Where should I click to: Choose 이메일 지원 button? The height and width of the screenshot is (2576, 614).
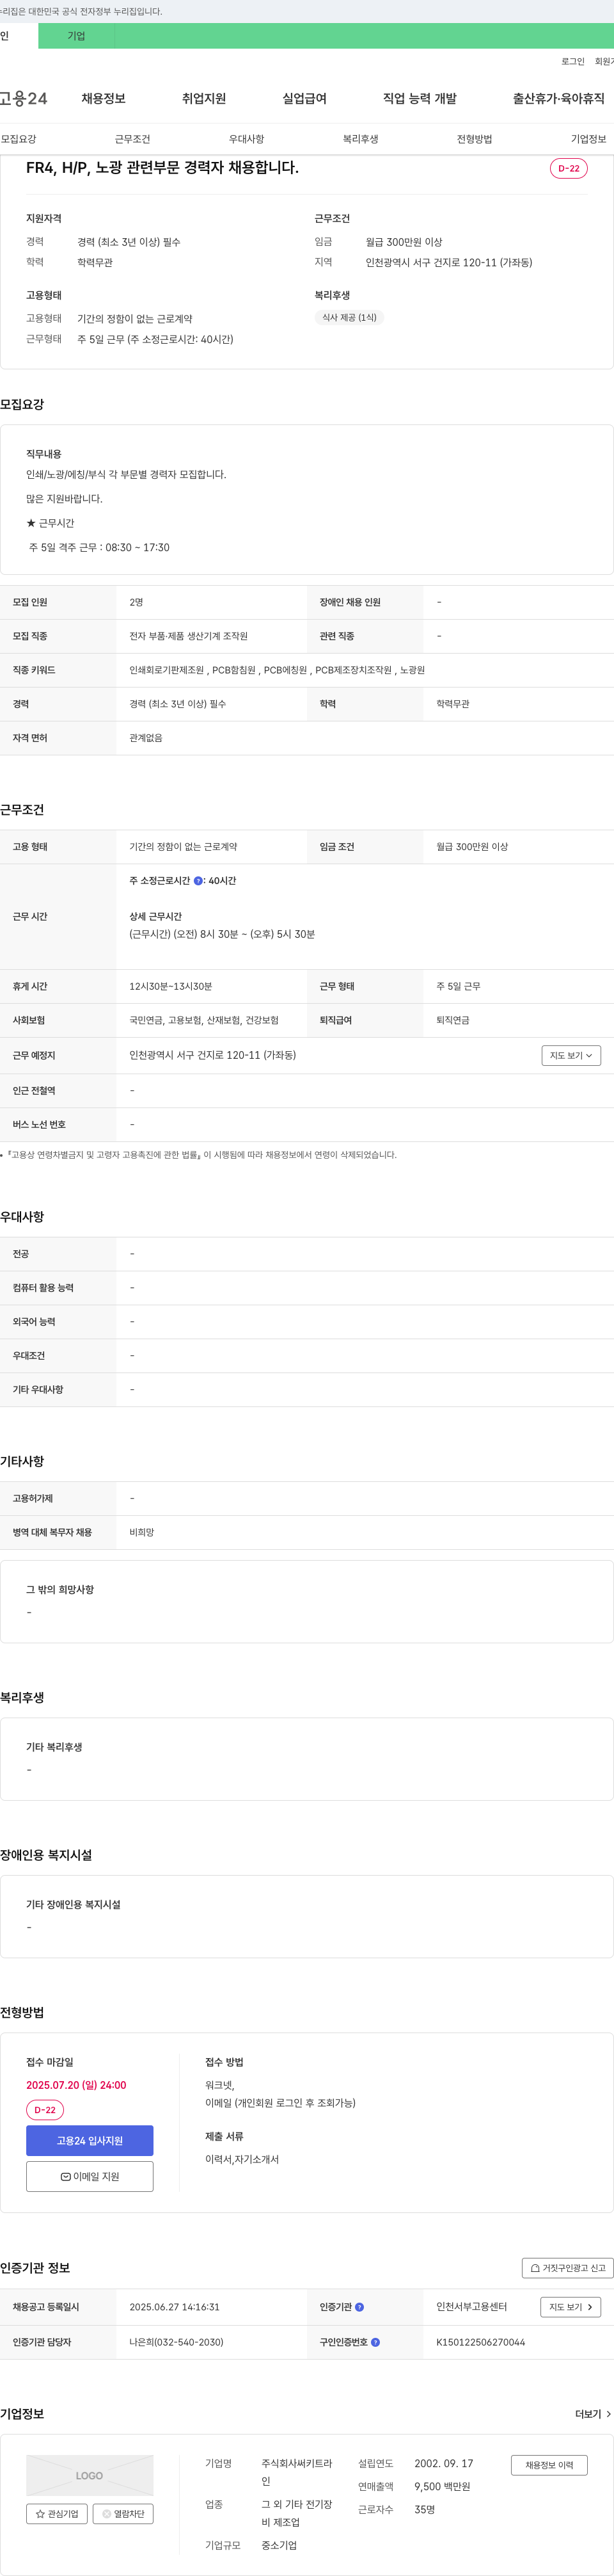pos(90,2176)
